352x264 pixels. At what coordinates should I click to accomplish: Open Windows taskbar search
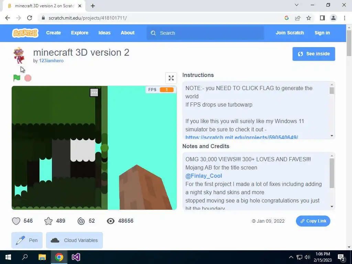coord(25,257)
